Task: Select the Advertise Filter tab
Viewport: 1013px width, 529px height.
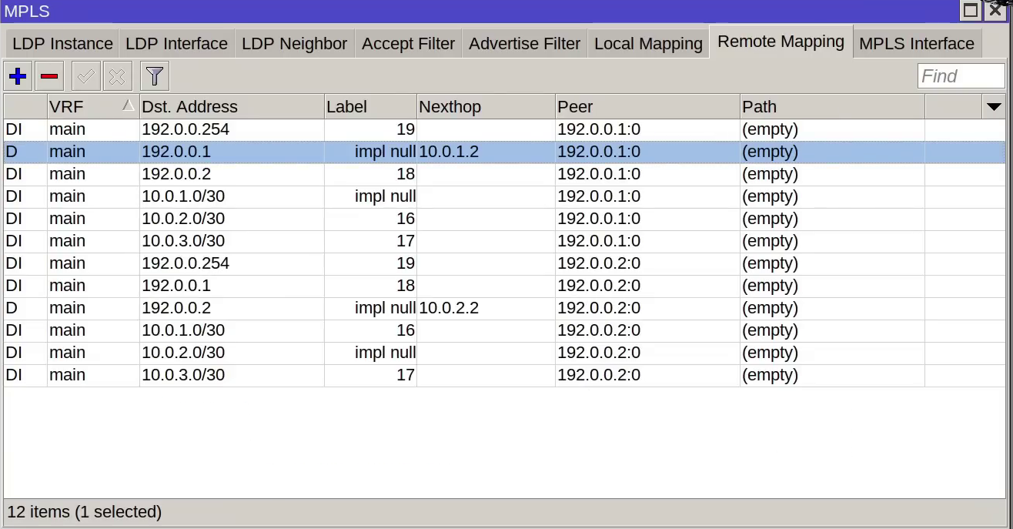Action: point(524,44)
